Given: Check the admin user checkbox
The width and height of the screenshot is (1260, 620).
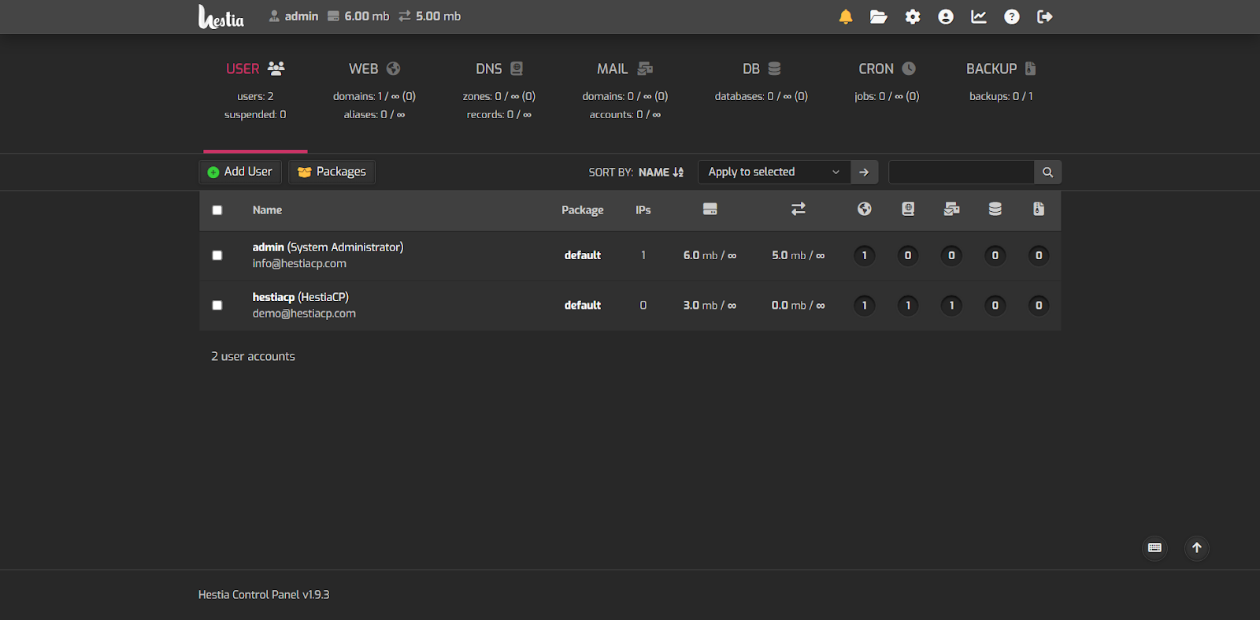Looking at the screenshot, I should pos(217,255).
